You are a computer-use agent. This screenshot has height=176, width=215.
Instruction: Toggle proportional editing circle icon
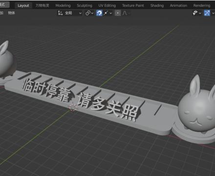118,13
